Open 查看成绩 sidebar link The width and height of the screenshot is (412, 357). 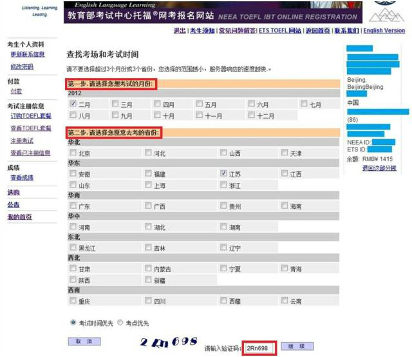22,177
